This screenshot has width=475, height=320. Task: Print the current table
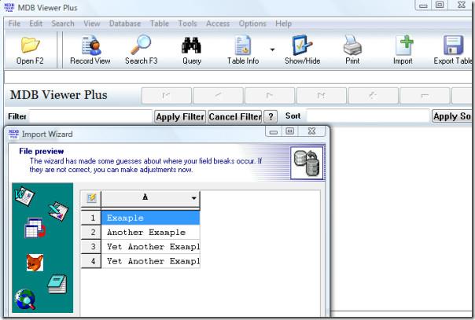coord(352,50)
